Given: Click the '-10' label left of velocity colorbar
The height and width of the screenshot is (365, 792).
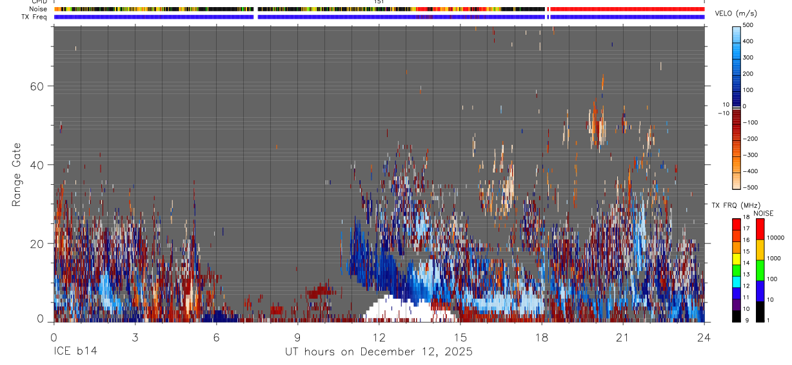Looking at the screenshot, I should point(724,113).
